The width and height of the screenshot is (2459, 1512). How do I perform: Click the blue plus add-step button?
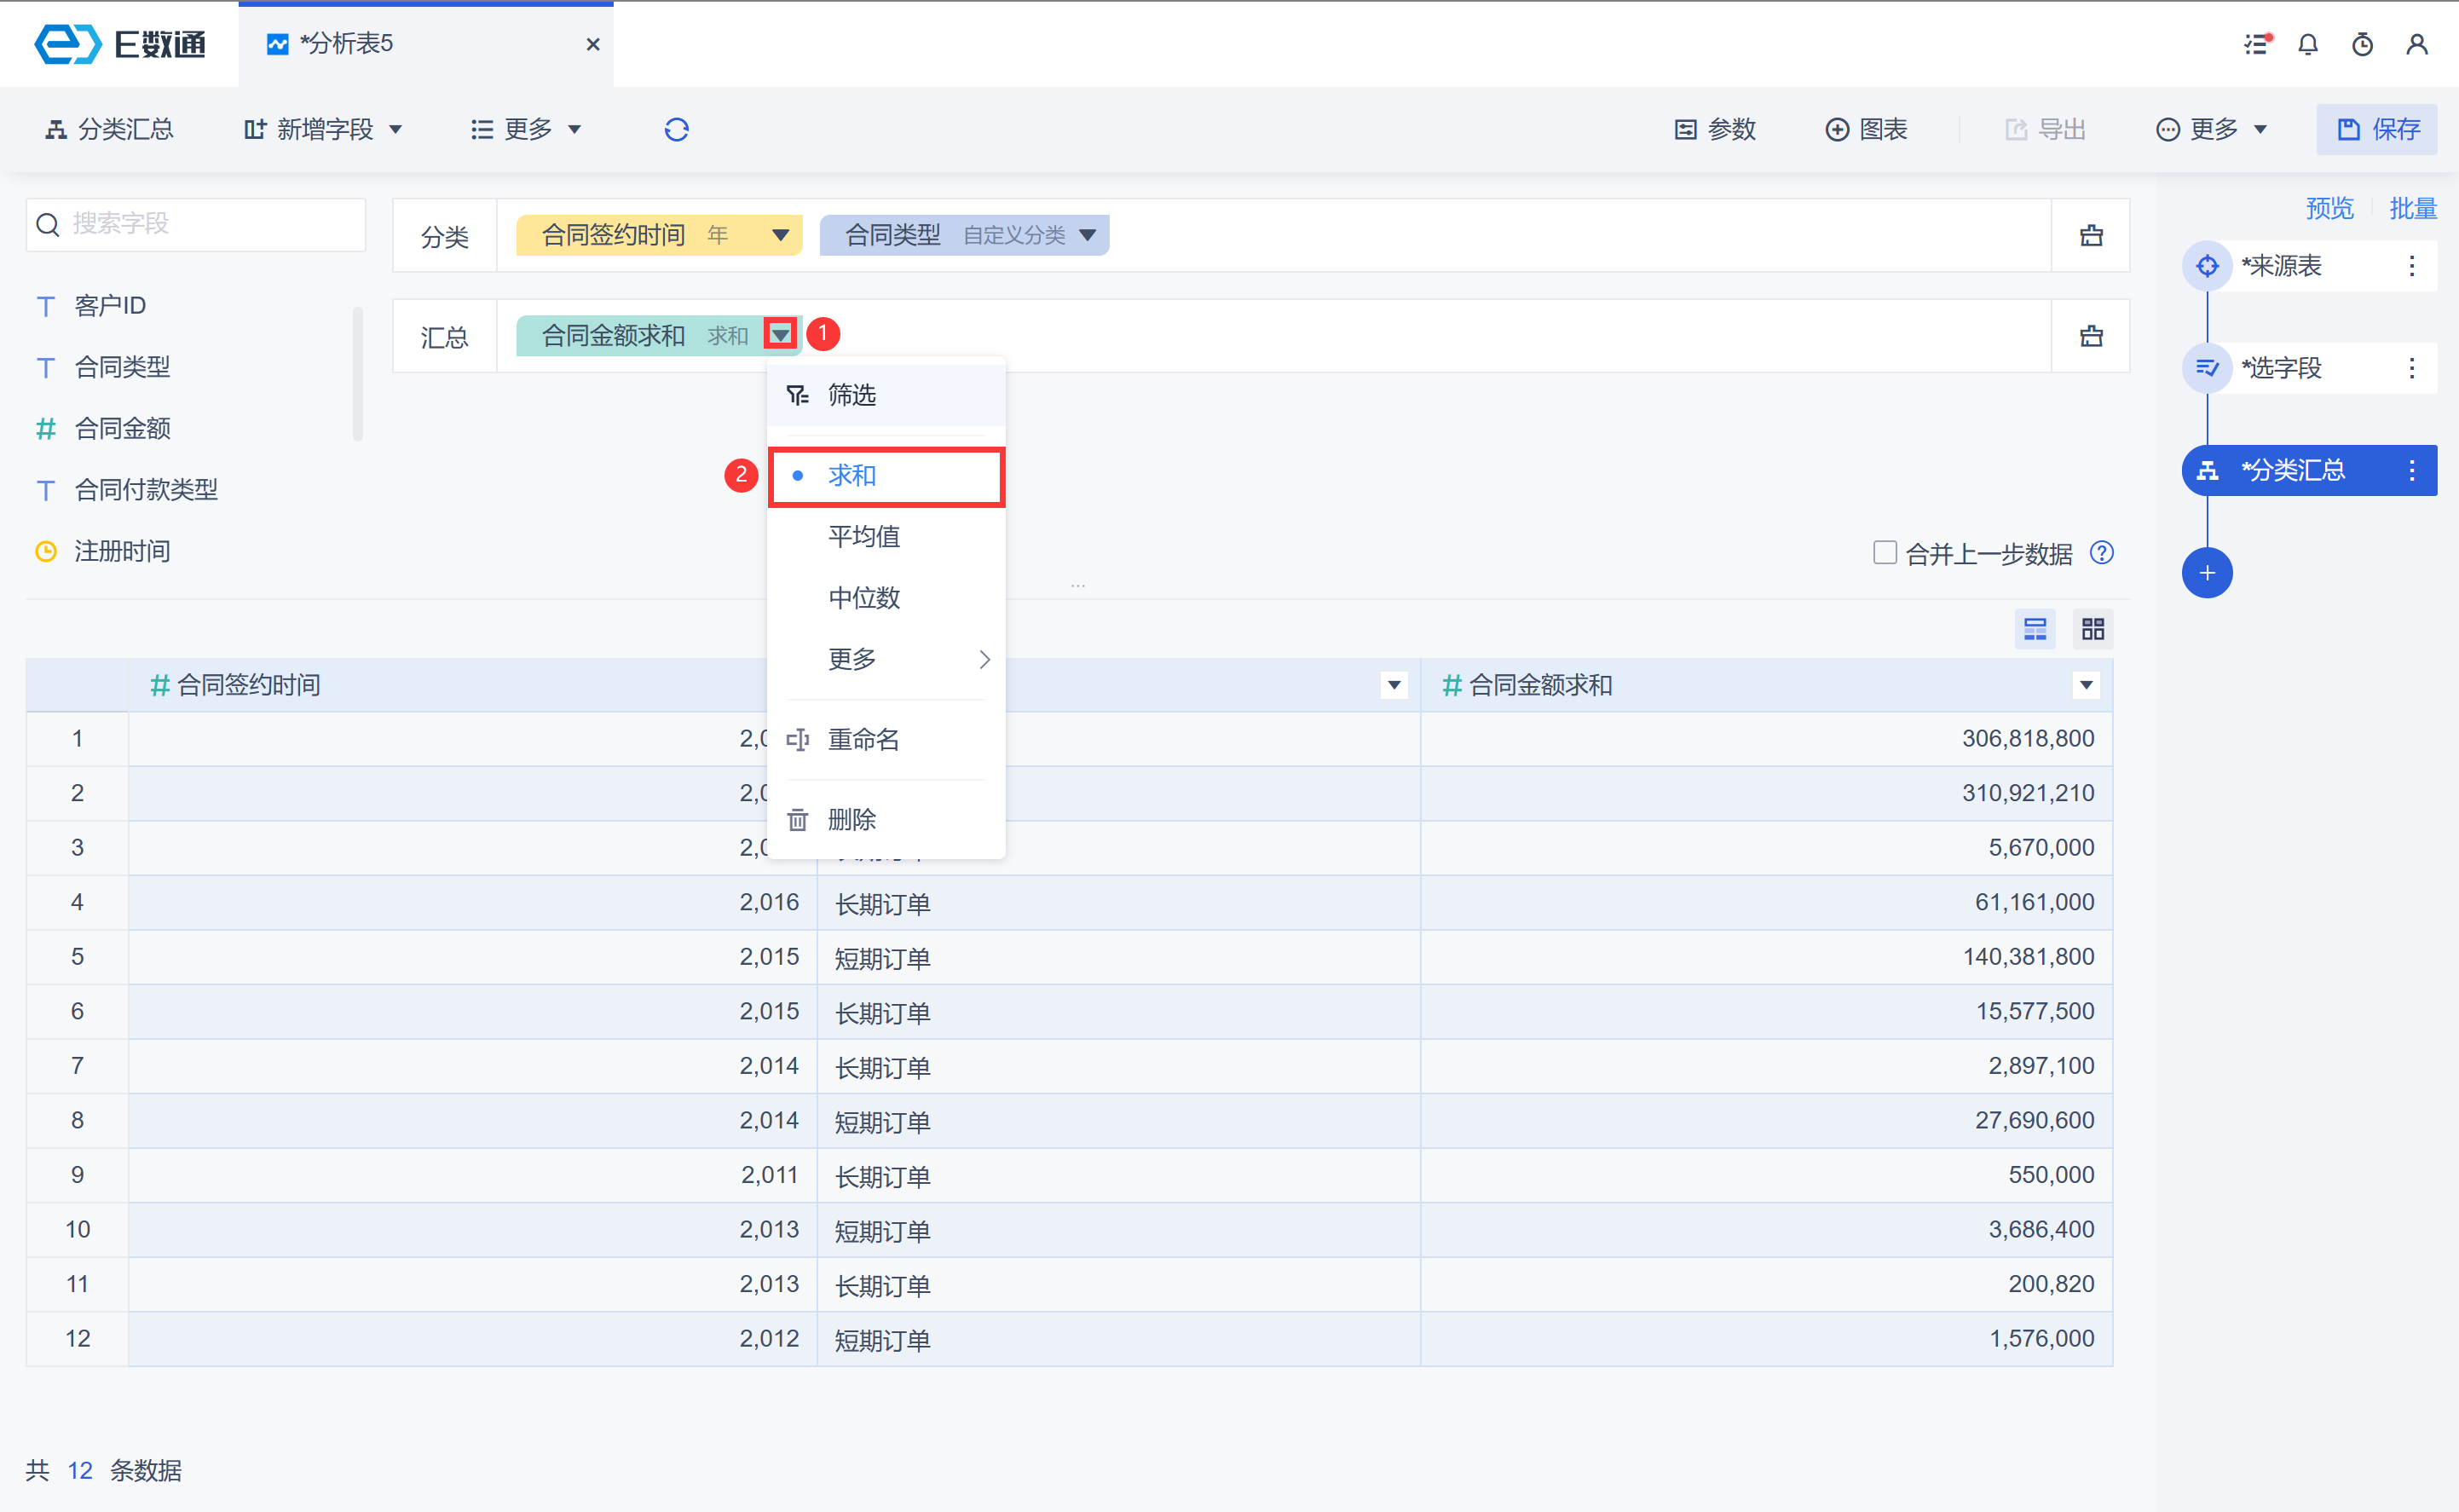pyautogui.click(x=2207, y=573)
